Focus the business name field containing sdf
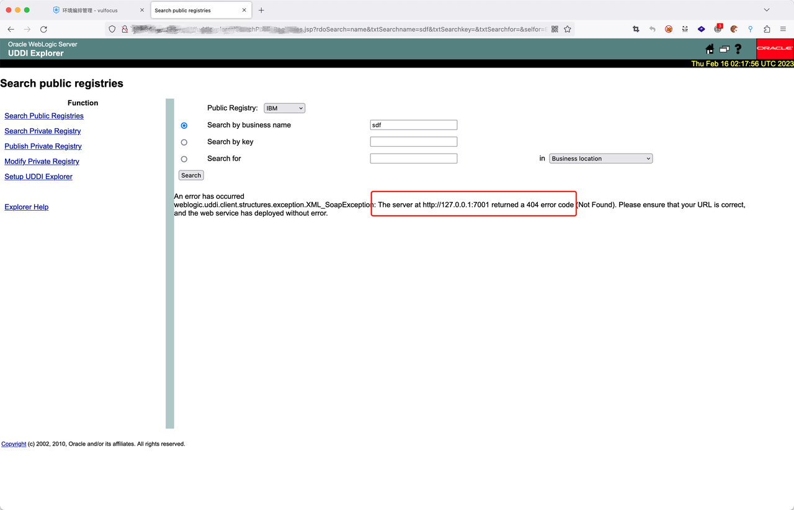This screenshot has width=794, height=510. coord(414,125)
